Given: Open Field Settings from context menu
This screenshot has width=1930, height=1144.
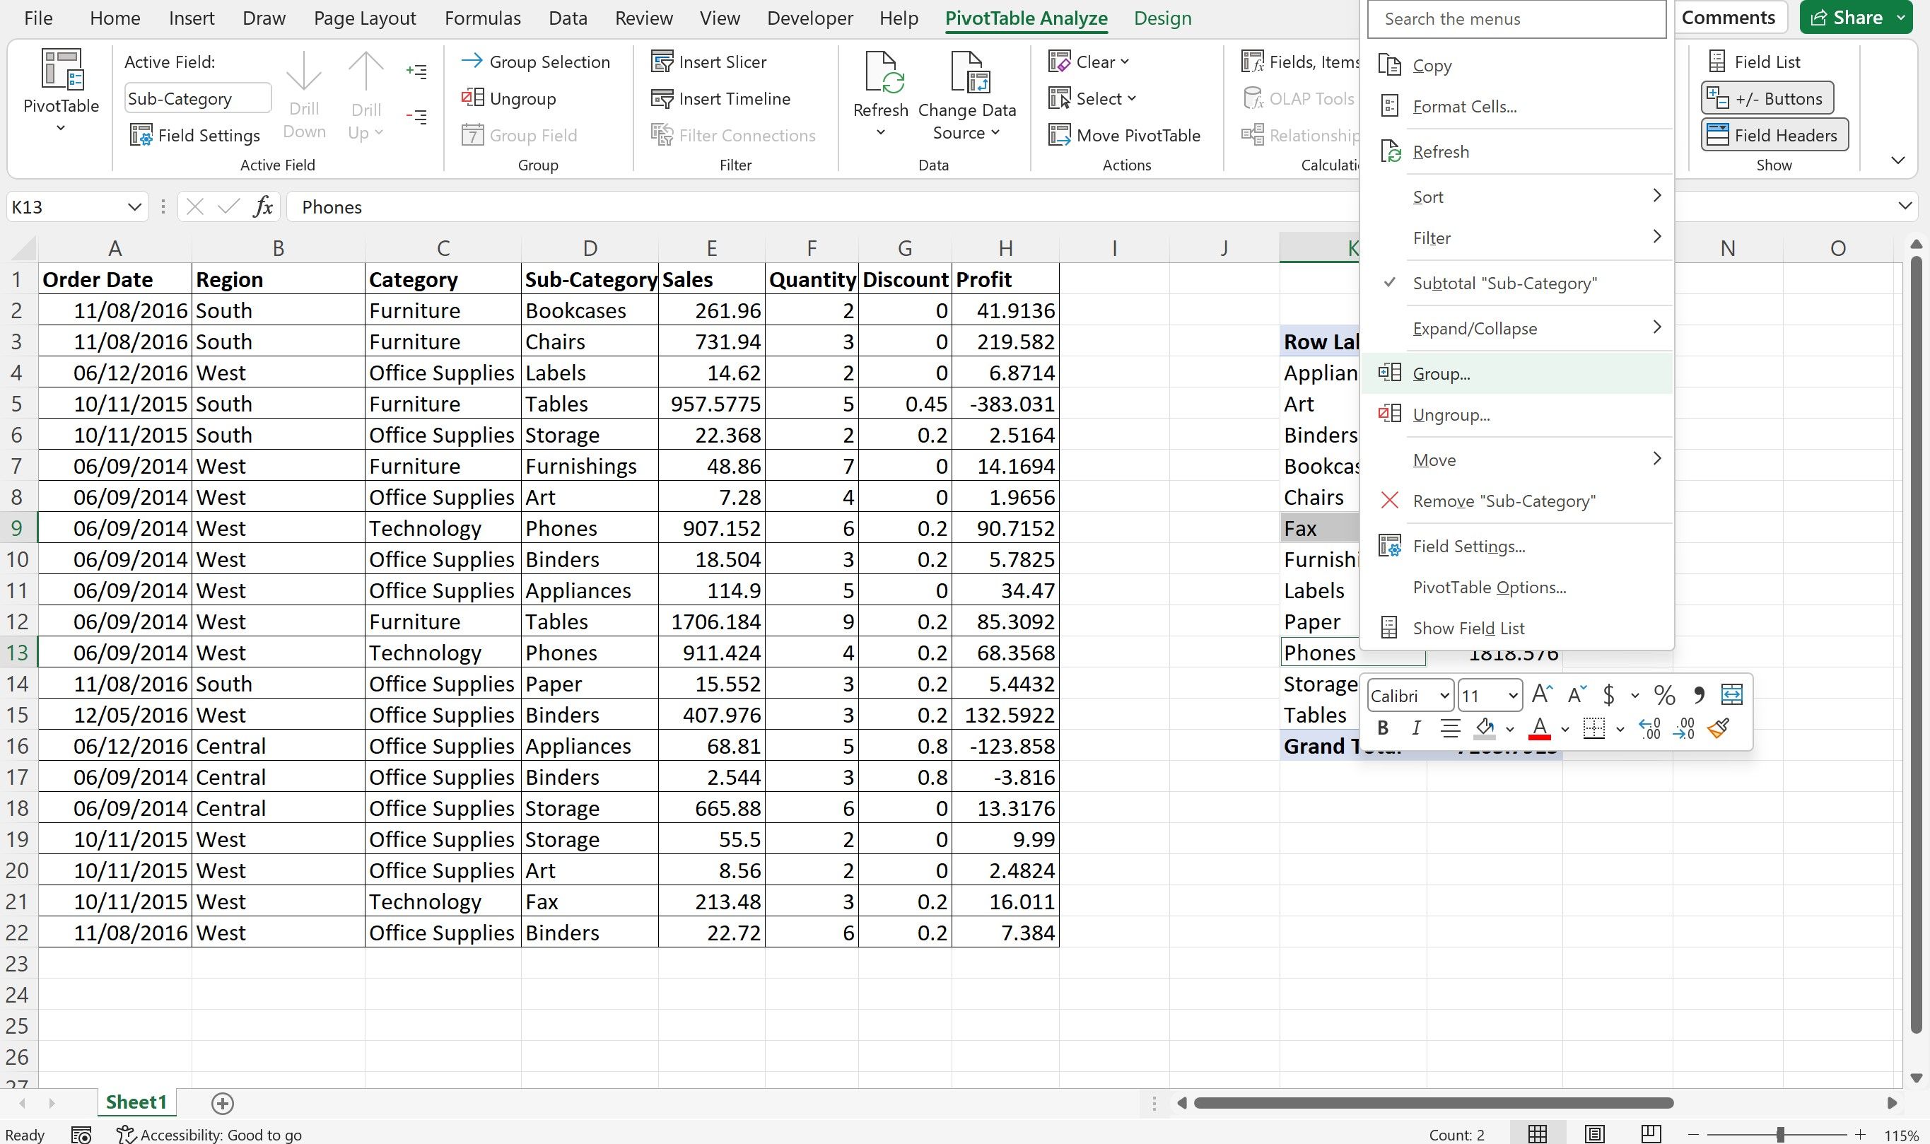Looking at the screenshot, I should [x=1470, y=544].
